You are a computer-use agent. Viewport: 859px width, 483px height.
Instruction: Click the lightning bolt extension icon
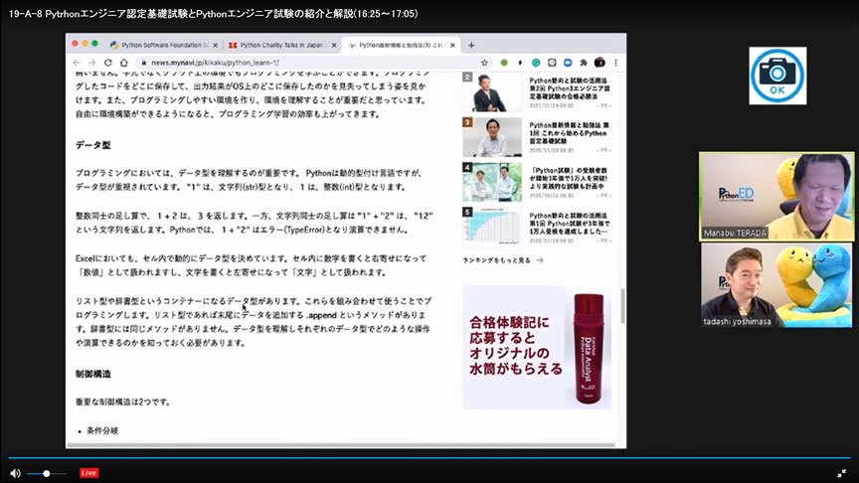[x=520, y=63]
